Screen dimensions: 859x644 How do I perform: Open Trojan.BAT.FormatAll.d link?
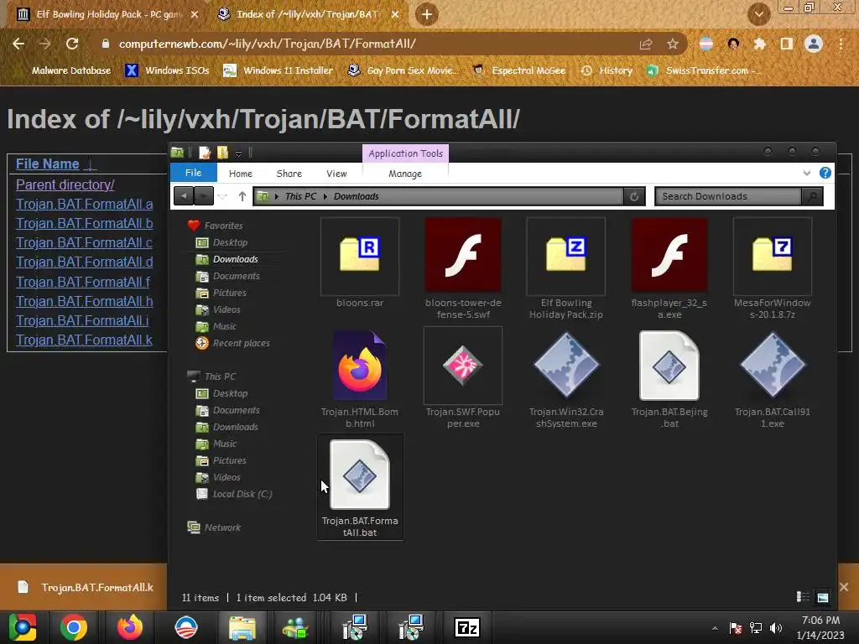85,262
